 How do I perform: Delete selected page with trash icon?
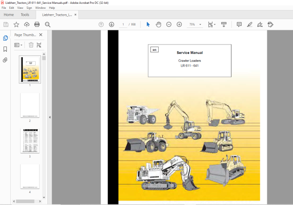[31, 45]
